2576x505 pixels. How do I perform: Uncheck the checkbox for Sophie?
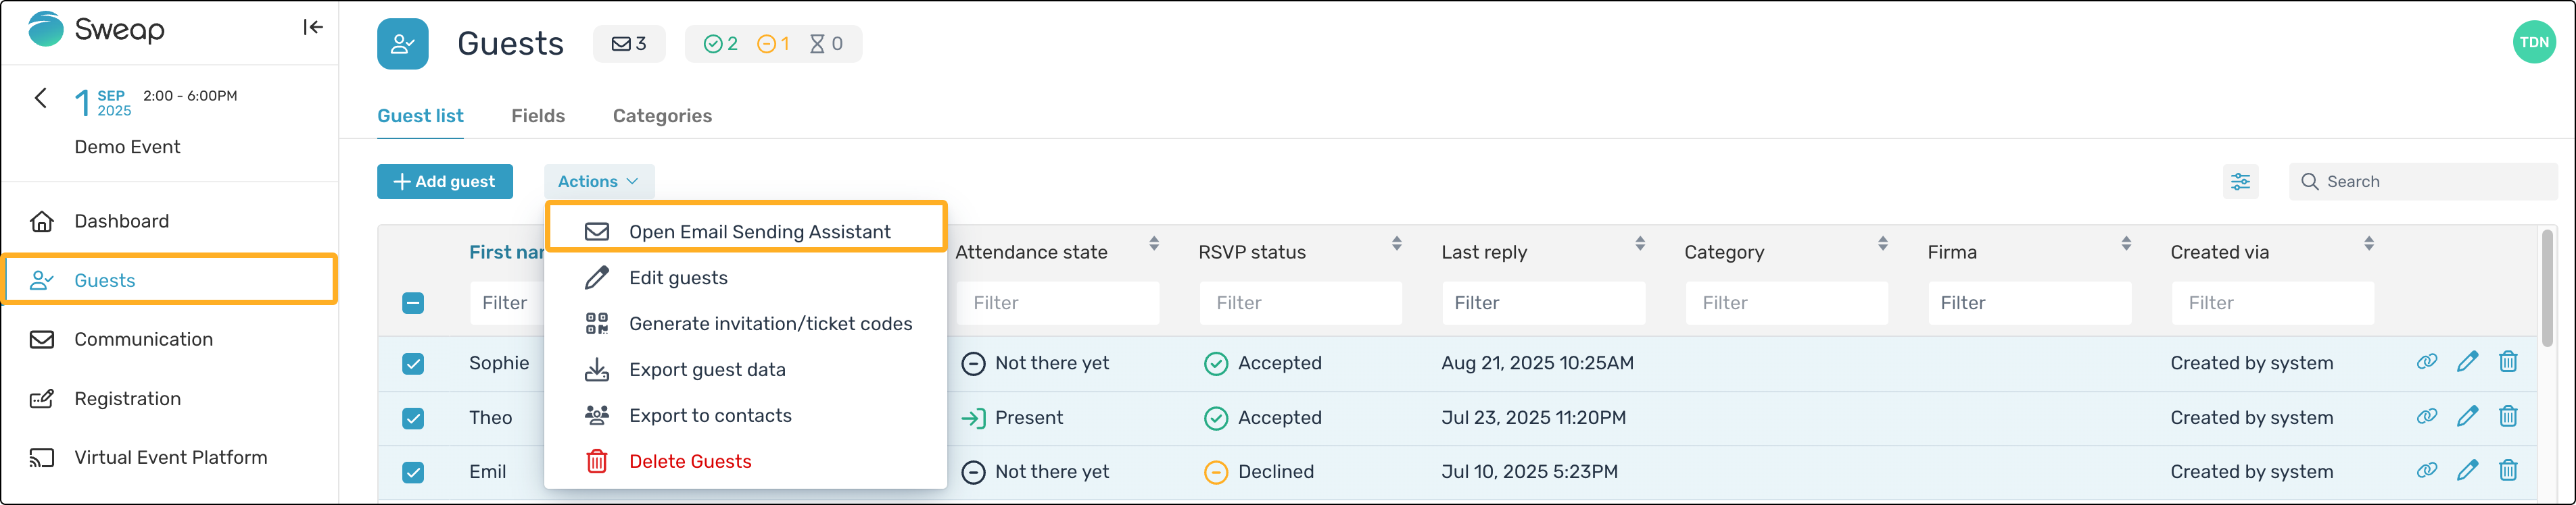pyautogui.click(x=413, y=363)
